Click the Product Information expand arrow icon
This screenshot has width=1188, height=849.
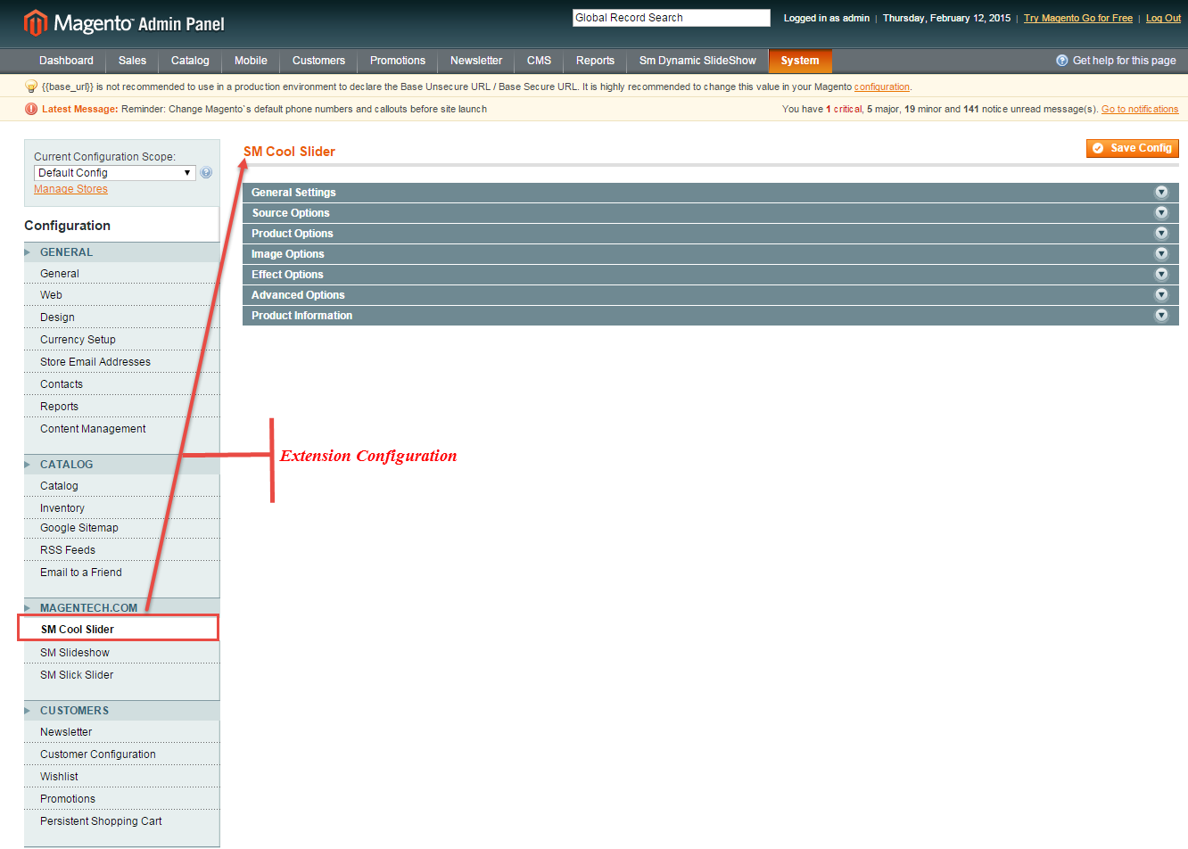[1161, 315]
